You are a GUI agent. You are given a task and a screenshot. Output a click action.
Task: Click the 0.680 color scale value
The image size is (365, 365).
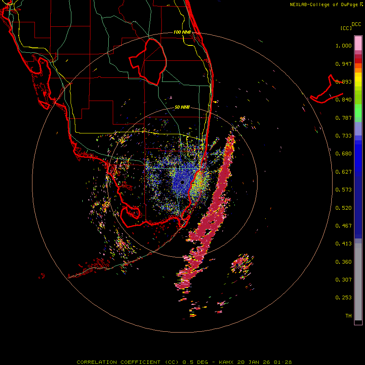[x=344, y=154]
